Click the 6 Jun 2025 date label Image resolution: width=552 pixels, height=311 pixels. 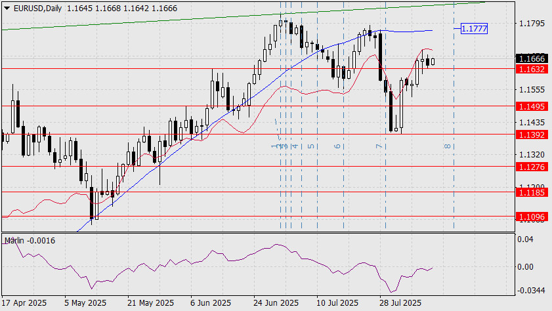tap(211, 302)
